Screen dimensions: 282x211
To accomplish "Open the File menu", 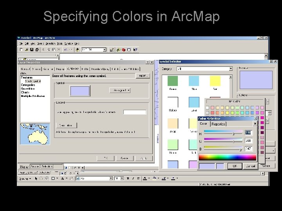I will pyautogui.click(x=21, y=44).
